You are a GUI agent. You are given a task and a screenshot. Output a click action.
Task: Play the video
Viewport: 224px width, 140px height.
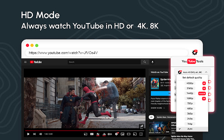coord(28,134)
